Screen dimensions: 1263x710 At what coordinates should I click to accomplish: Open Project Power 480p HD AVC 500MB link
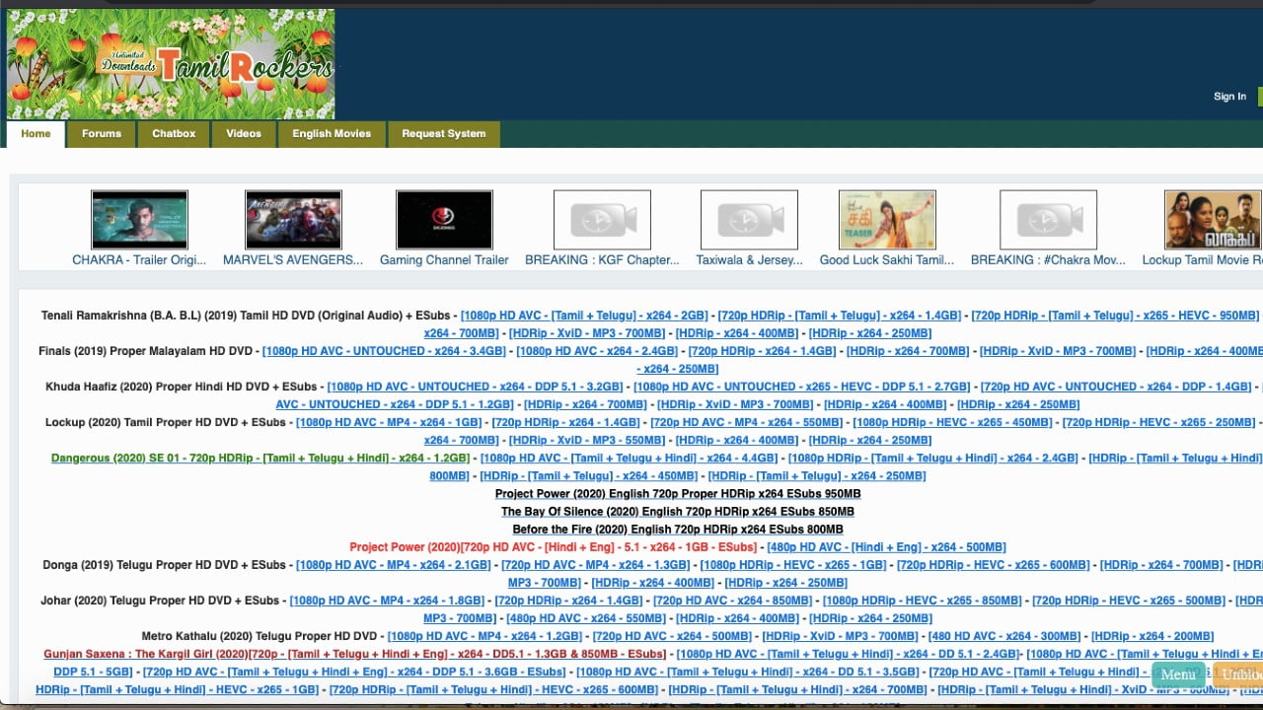(x=886, y=546)
